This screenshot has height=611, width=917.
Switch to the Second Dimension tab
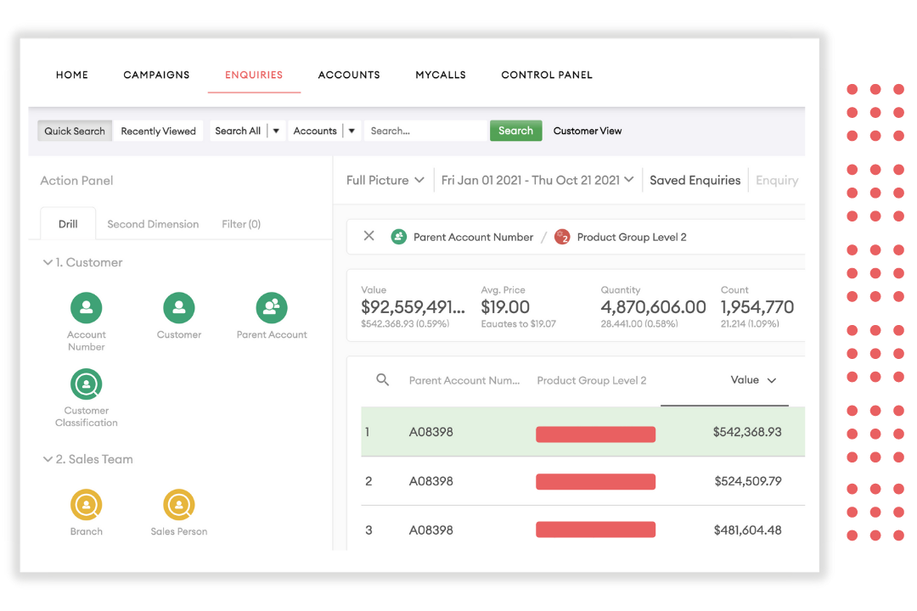(153, 223)
